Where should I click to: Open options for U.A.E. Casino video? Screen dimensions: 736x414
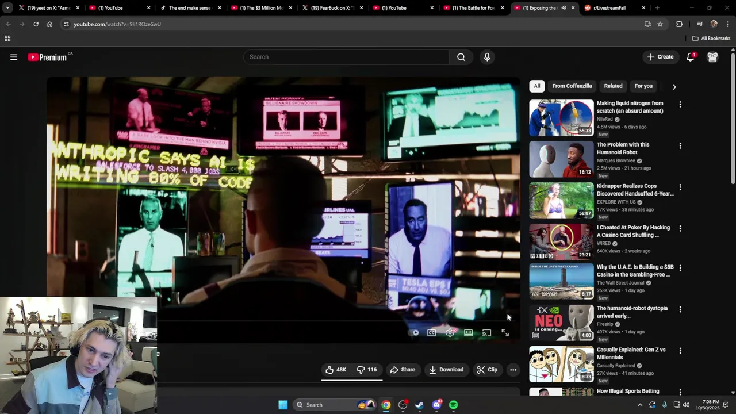680,268
